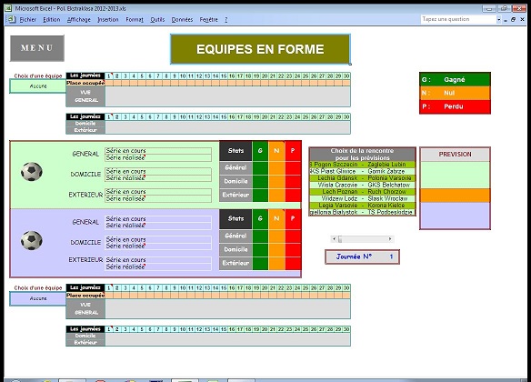Click the scrollbar right arrow above Journée

point(390,239)
